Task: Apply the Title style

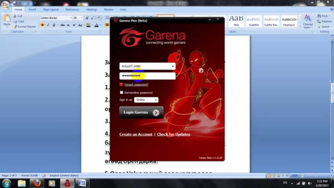Action: [236, 21]
